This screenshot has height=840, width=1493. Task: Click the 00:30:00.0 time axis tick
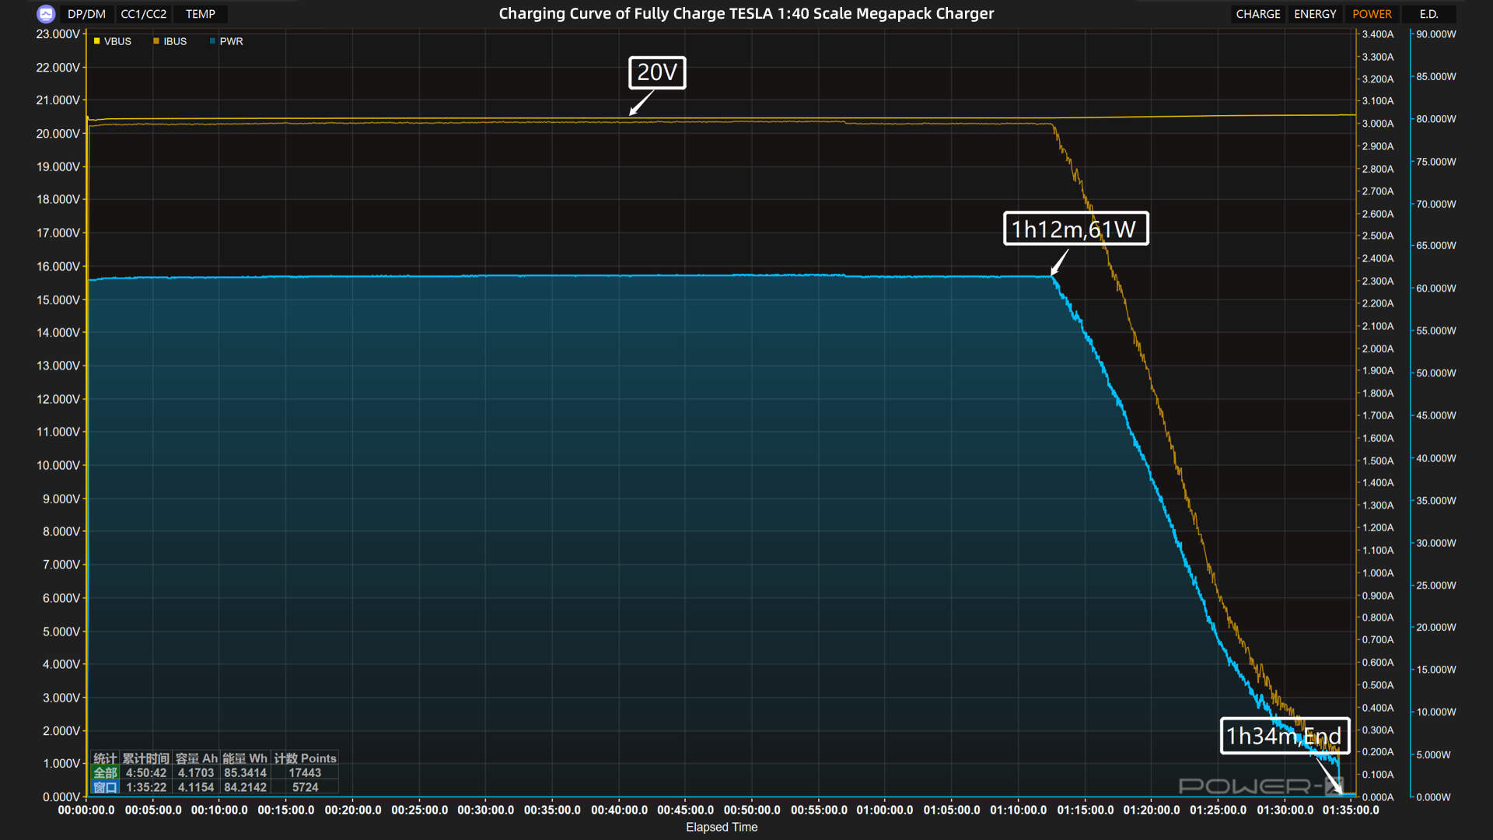(x=486, y=810)
